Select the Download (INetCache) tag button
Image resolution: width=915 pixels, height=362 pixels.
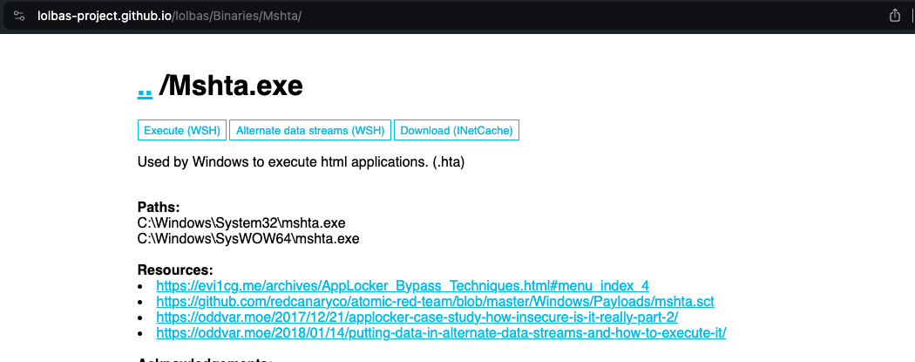[x=457, y=130]
